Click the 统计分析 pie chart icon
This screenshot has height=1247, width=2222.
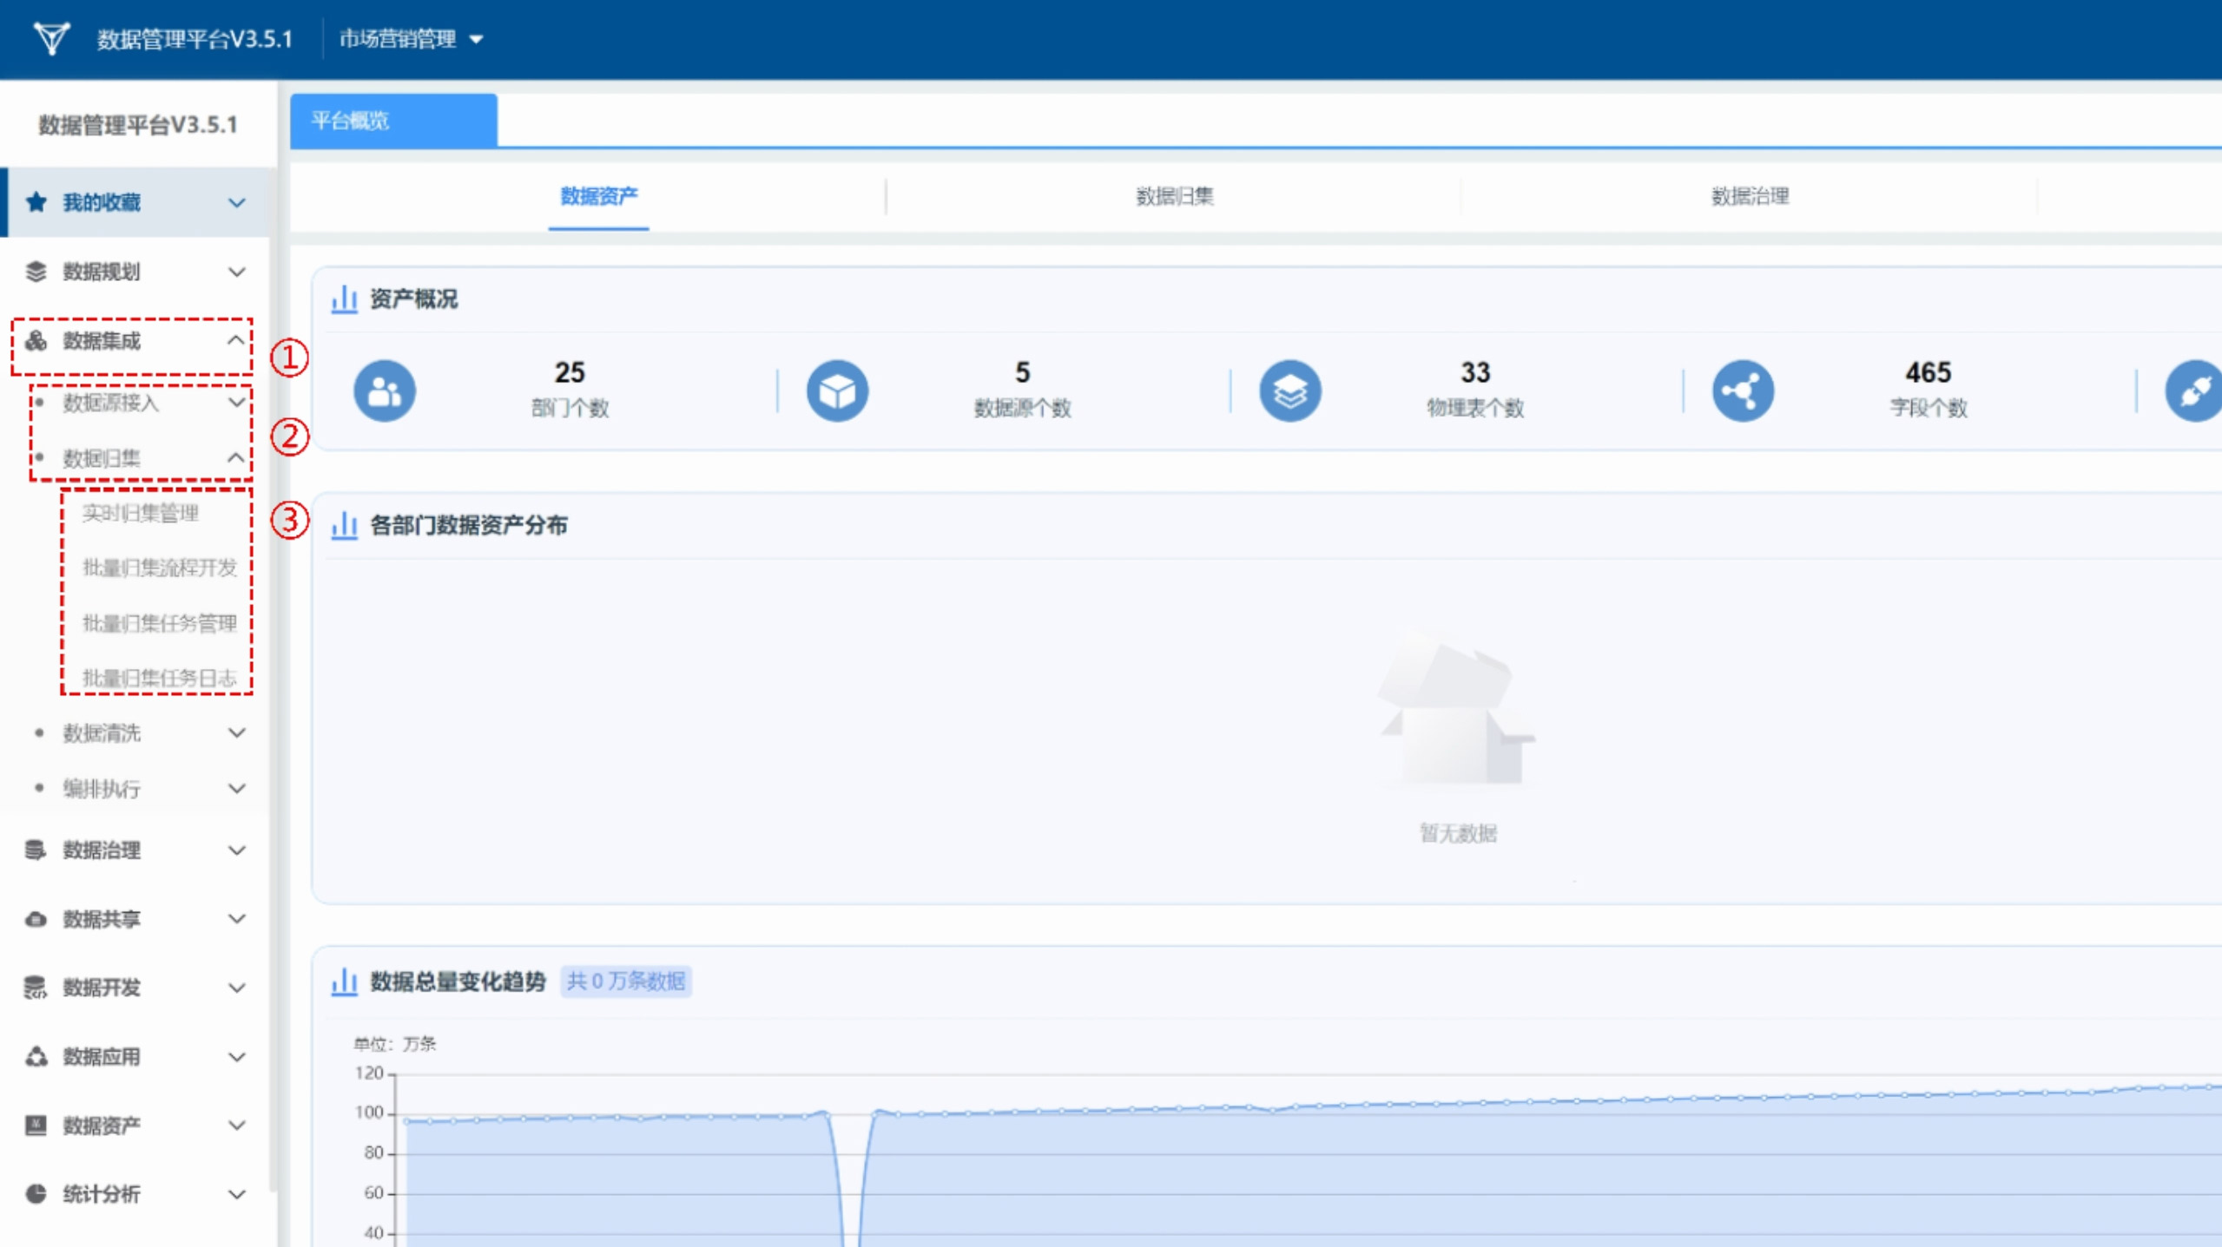36,1194
